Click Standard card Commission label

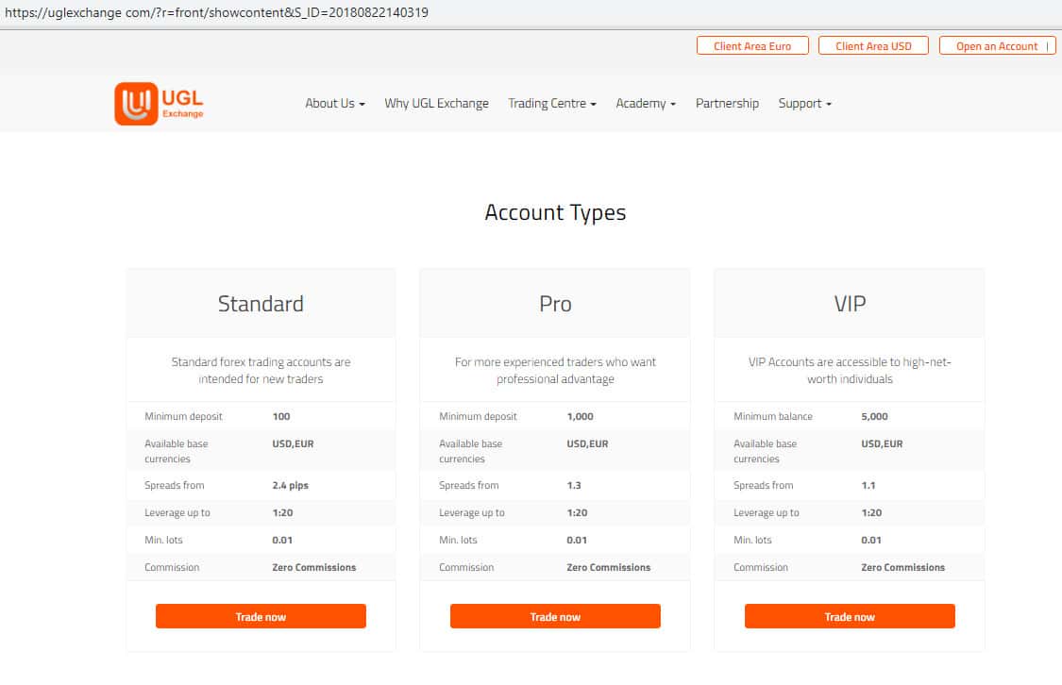coord(172,567)
